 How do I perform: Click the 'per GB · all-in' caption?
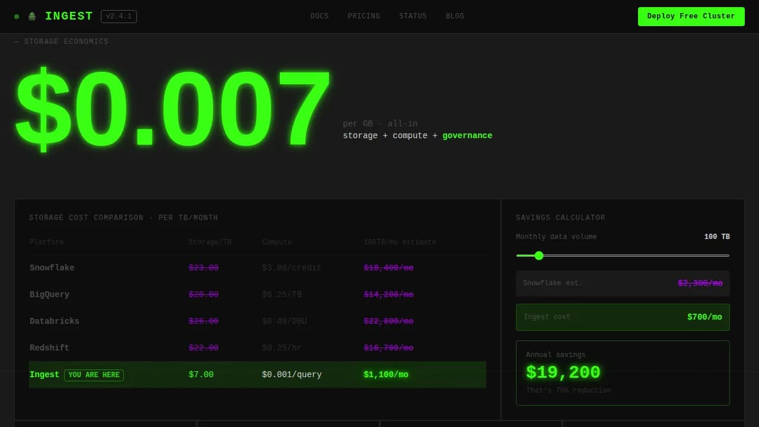click(x=380, y=124)
